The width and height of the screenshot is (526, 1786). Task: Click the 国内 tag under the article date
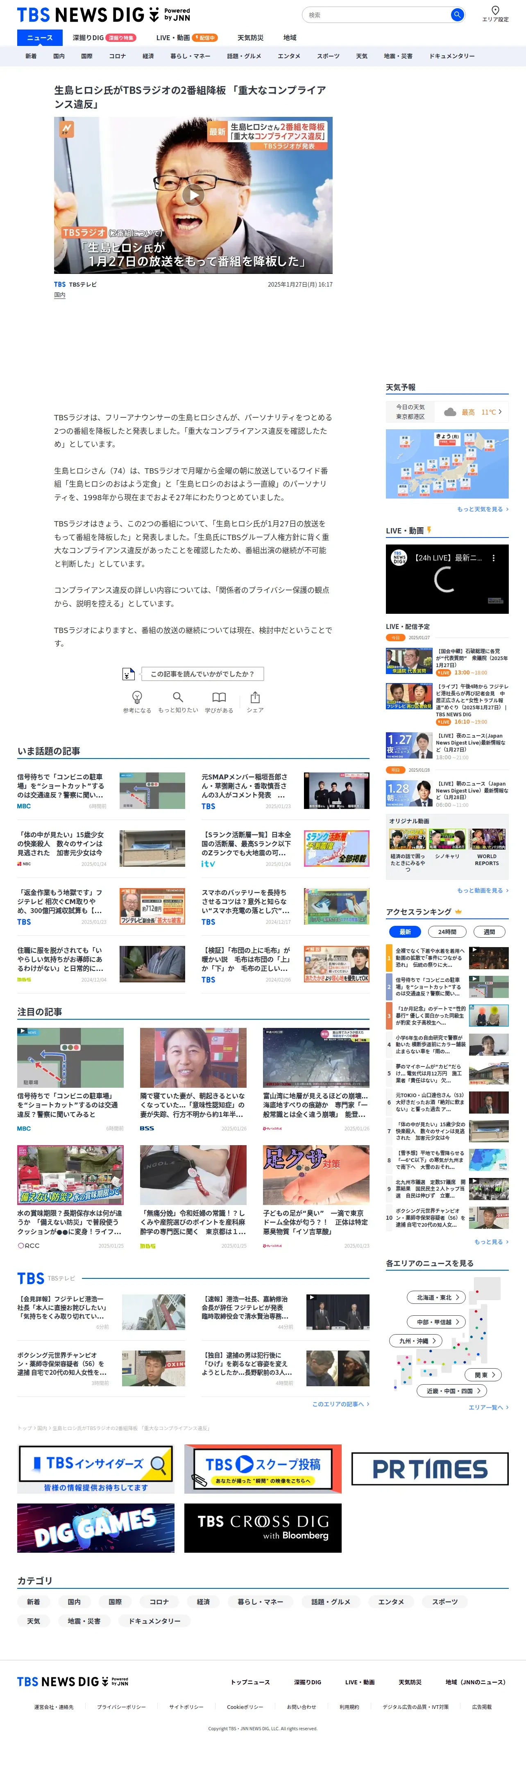pyautogui.click(x=59, y=295)
